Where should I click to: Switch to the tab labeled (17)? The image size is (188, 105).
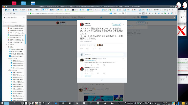point(68,10)
